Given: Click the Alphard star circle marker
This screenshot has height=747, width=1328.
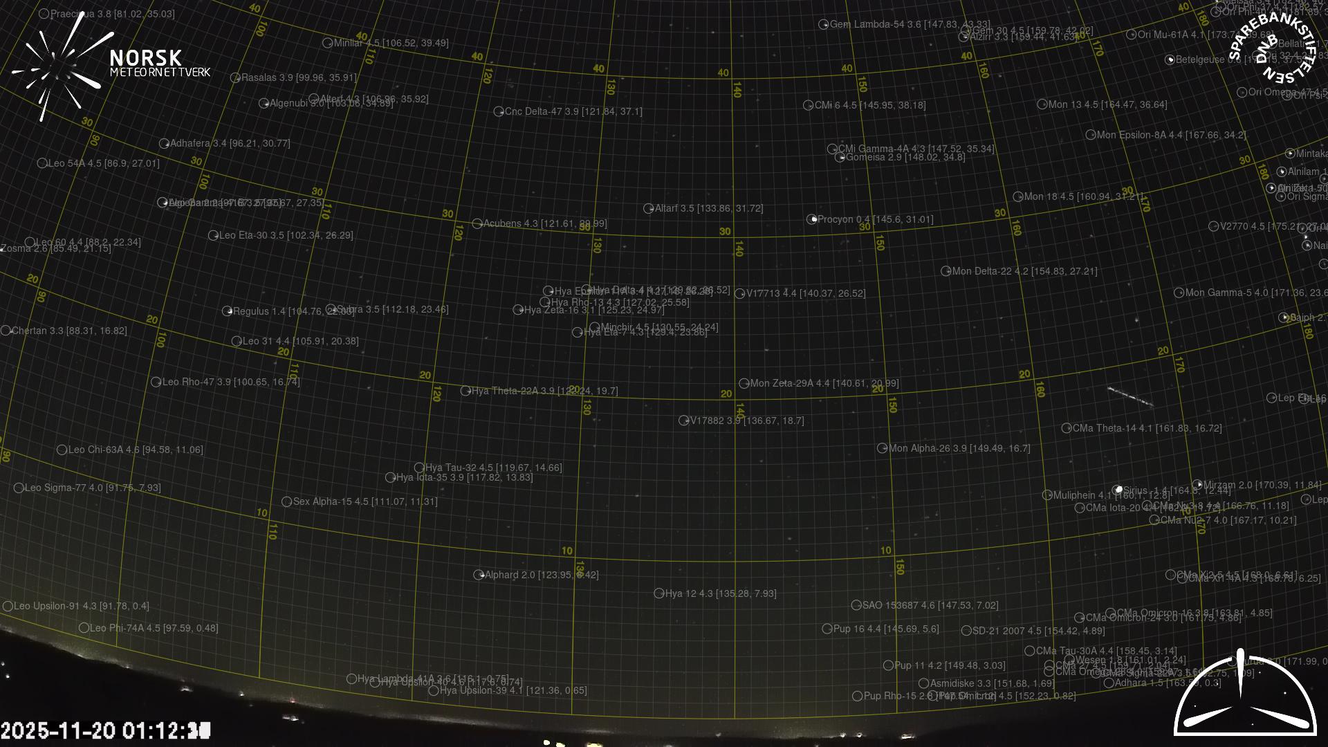Looking at the screenshot, I should (479, 575).
